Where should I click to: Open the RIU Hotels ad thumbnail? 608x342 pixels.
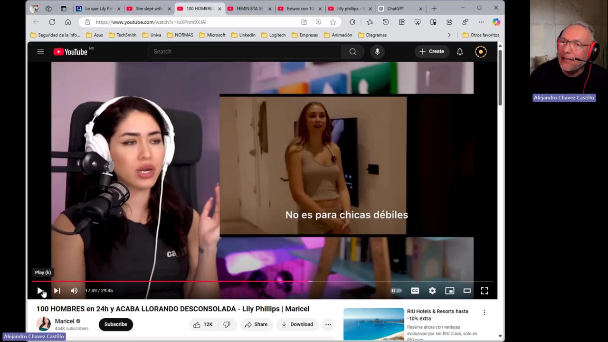coord(374,324)
